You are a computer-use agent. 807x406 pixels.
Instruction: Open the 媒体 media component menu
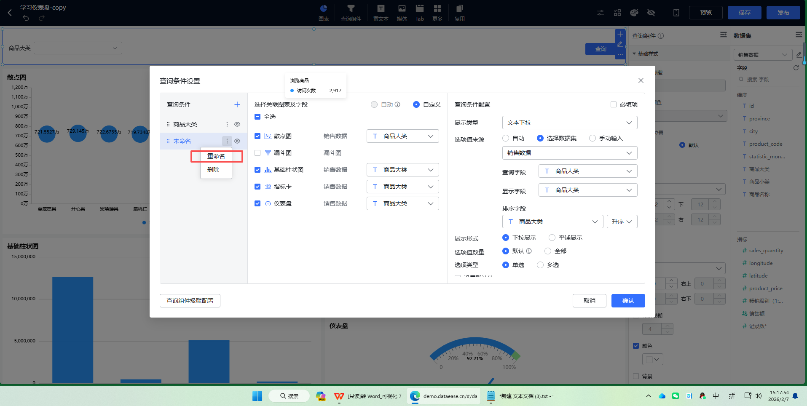click(x=402, y=13)
